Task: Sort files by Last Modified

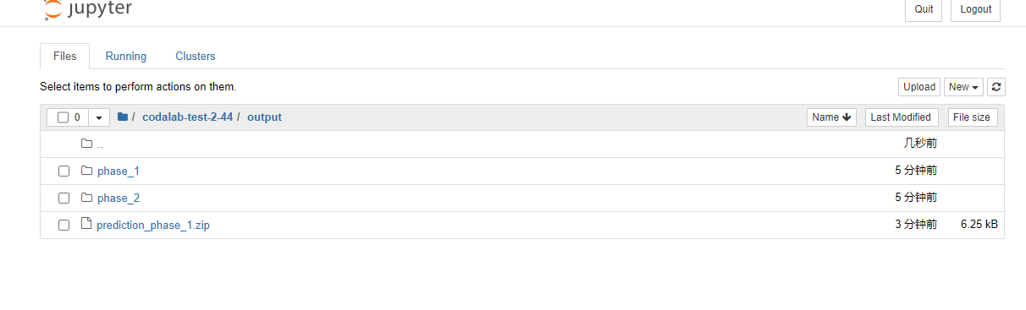Action: 902,117
